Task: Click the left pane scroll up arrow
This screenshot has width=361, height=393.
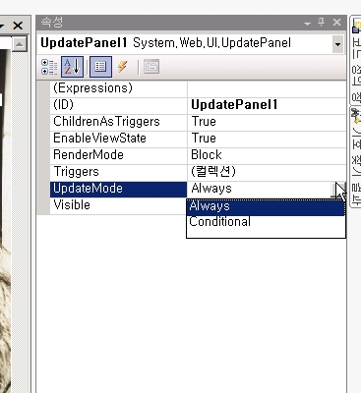Action: point(20,44)
